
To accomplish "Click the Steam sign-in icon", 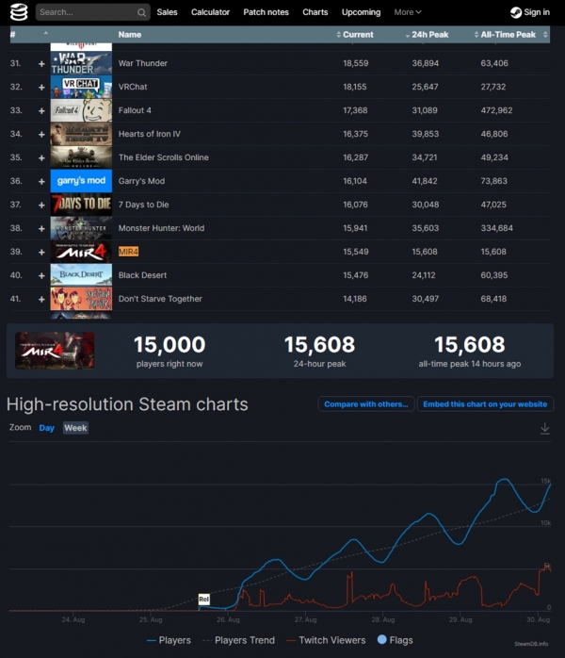I will click(x=516, y=12).
